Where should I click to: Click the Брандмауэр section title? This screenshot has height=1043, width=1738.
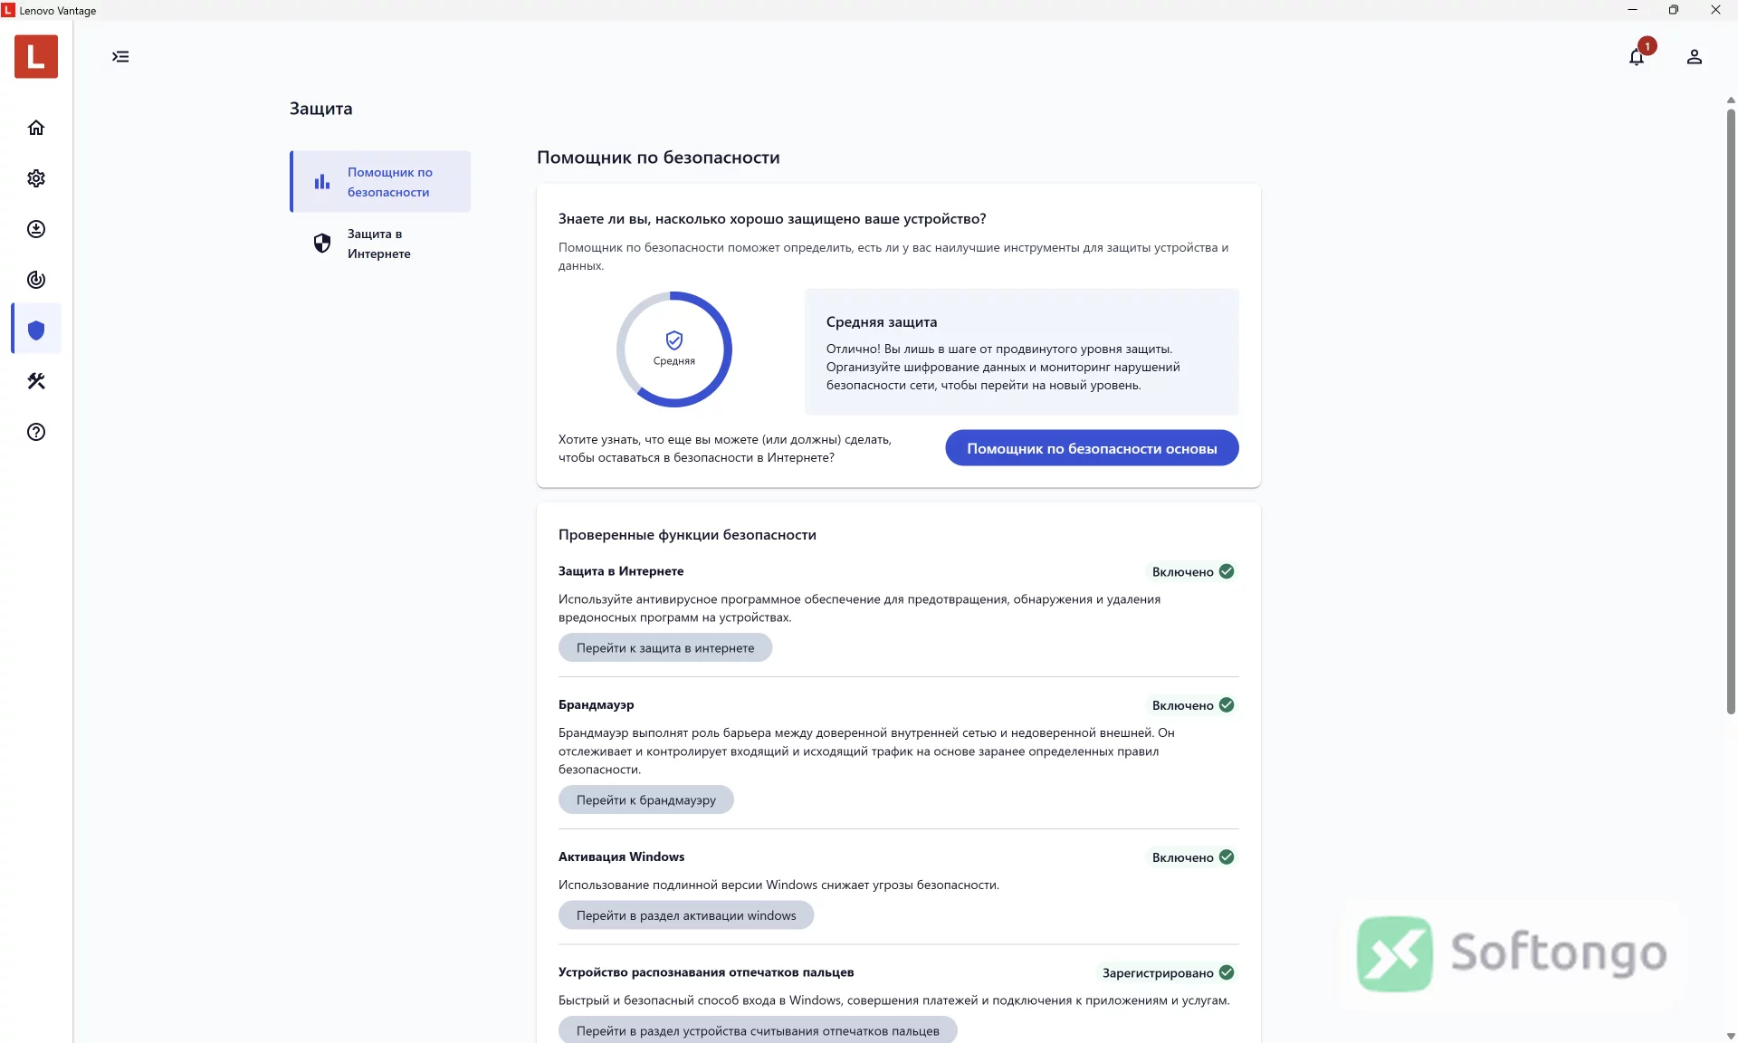point(596,704)
